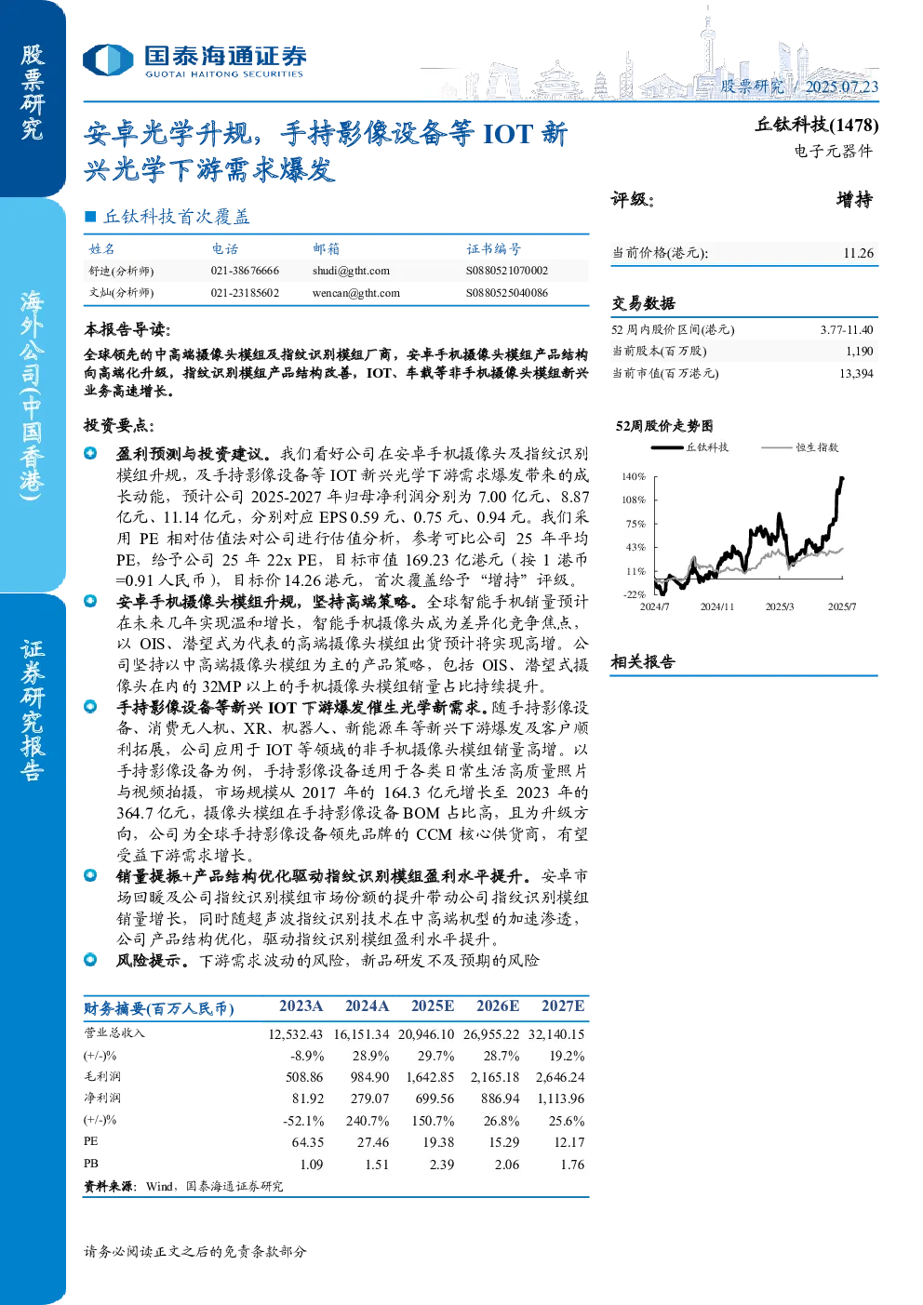This screenshot has height=1305, width=923.
Task: Click the blue bullet beside 盈利预测与投资建议
Action: (x=90, y=453)
